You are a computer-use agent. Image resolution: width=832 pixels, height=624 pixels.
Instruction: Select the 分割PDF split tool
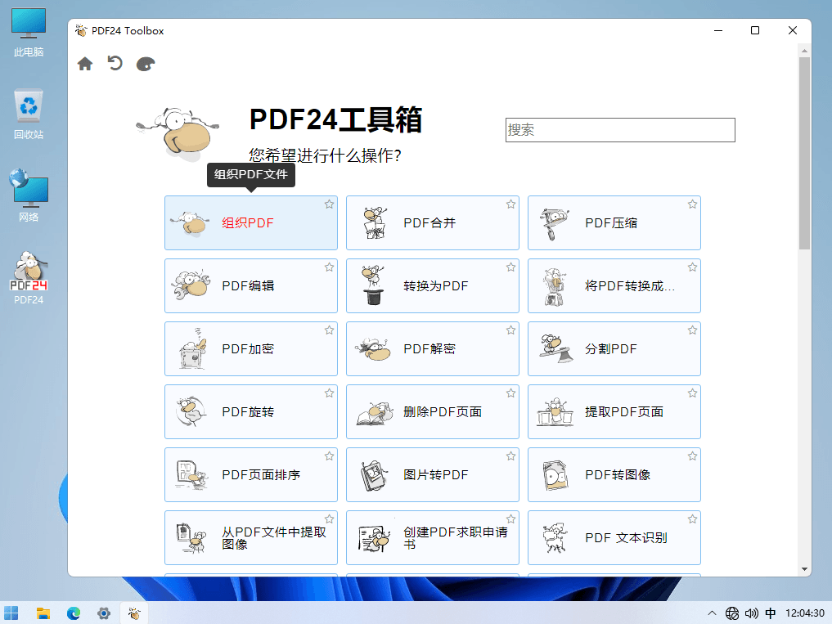614,348
